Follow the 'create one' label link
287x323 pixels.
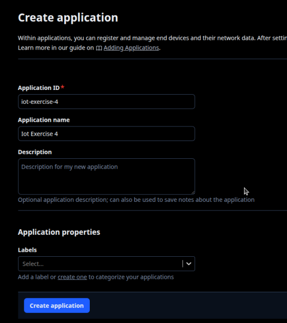[x=72, y=277]
